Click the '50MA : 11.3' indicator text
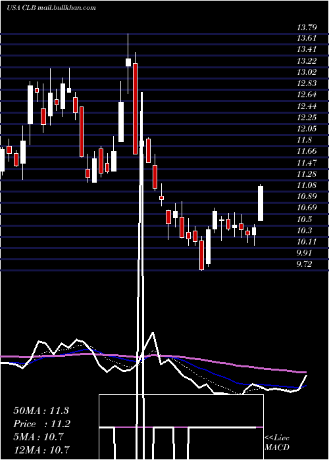Screen dimensions: 329x460 41,411
